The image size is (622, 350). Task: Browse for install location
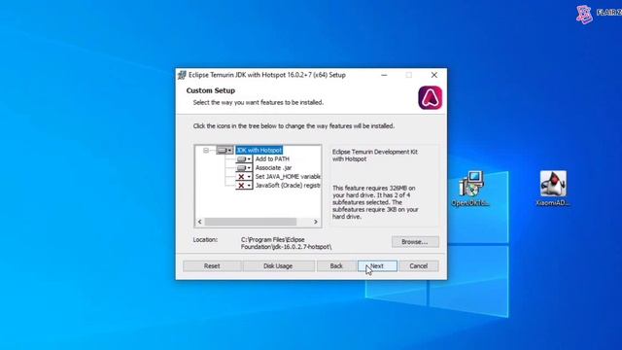(415, 242)
